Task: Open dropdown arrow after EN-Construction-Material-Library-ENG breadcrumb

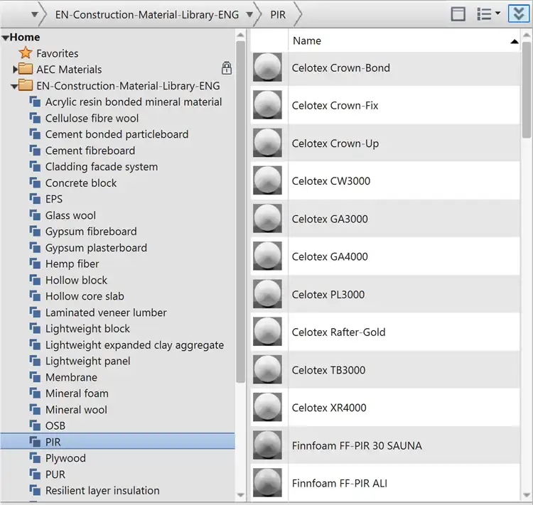Action: coord(249,15)
